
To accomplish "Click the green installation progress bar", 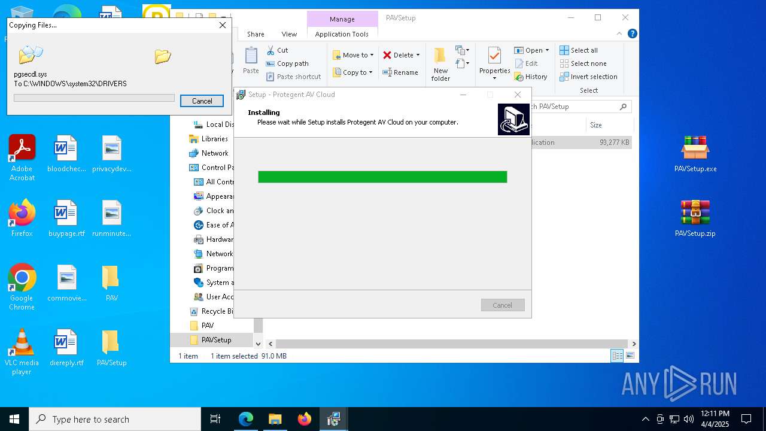I will (x=382, y=177).
